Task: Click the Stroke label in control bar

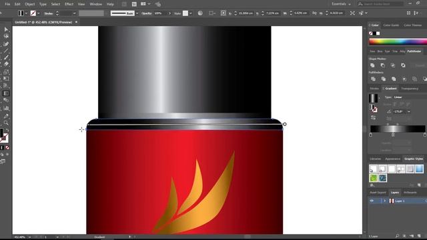Action: (49, 13)
